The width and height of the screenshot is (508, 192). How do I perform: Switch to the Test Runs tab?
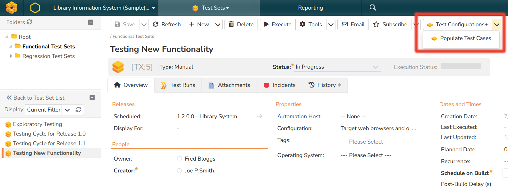178,85
